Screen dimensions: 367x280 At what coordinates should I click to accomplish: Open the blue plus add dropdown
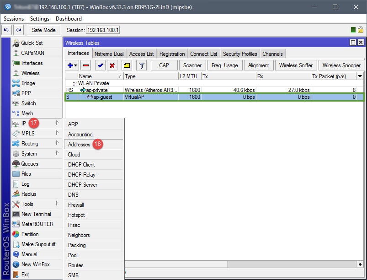[x=72, y=65]
